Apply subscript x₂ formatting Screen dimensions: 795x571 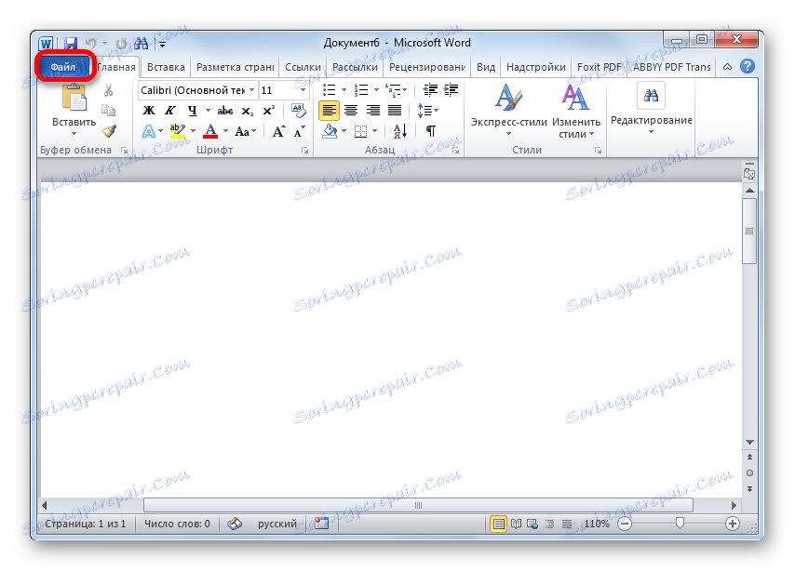248,111
